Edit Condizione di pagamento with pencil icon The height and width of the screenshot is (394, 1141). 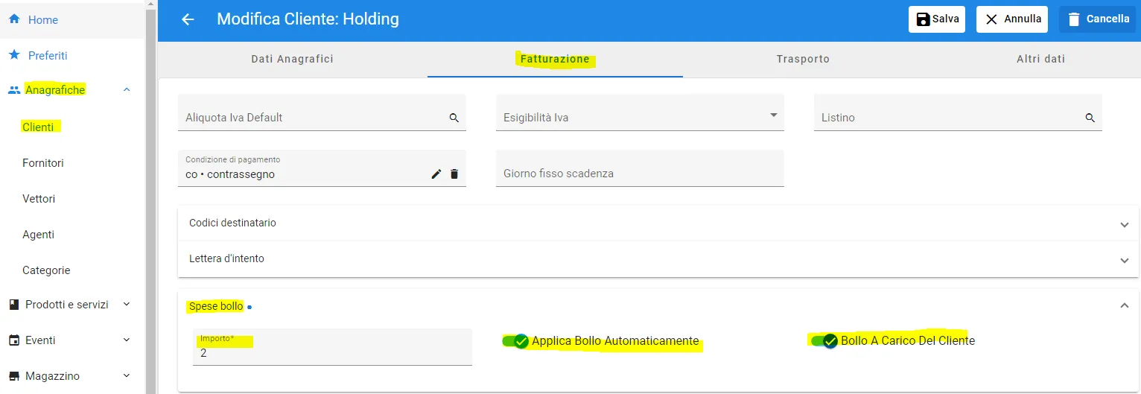pos(436,174)
